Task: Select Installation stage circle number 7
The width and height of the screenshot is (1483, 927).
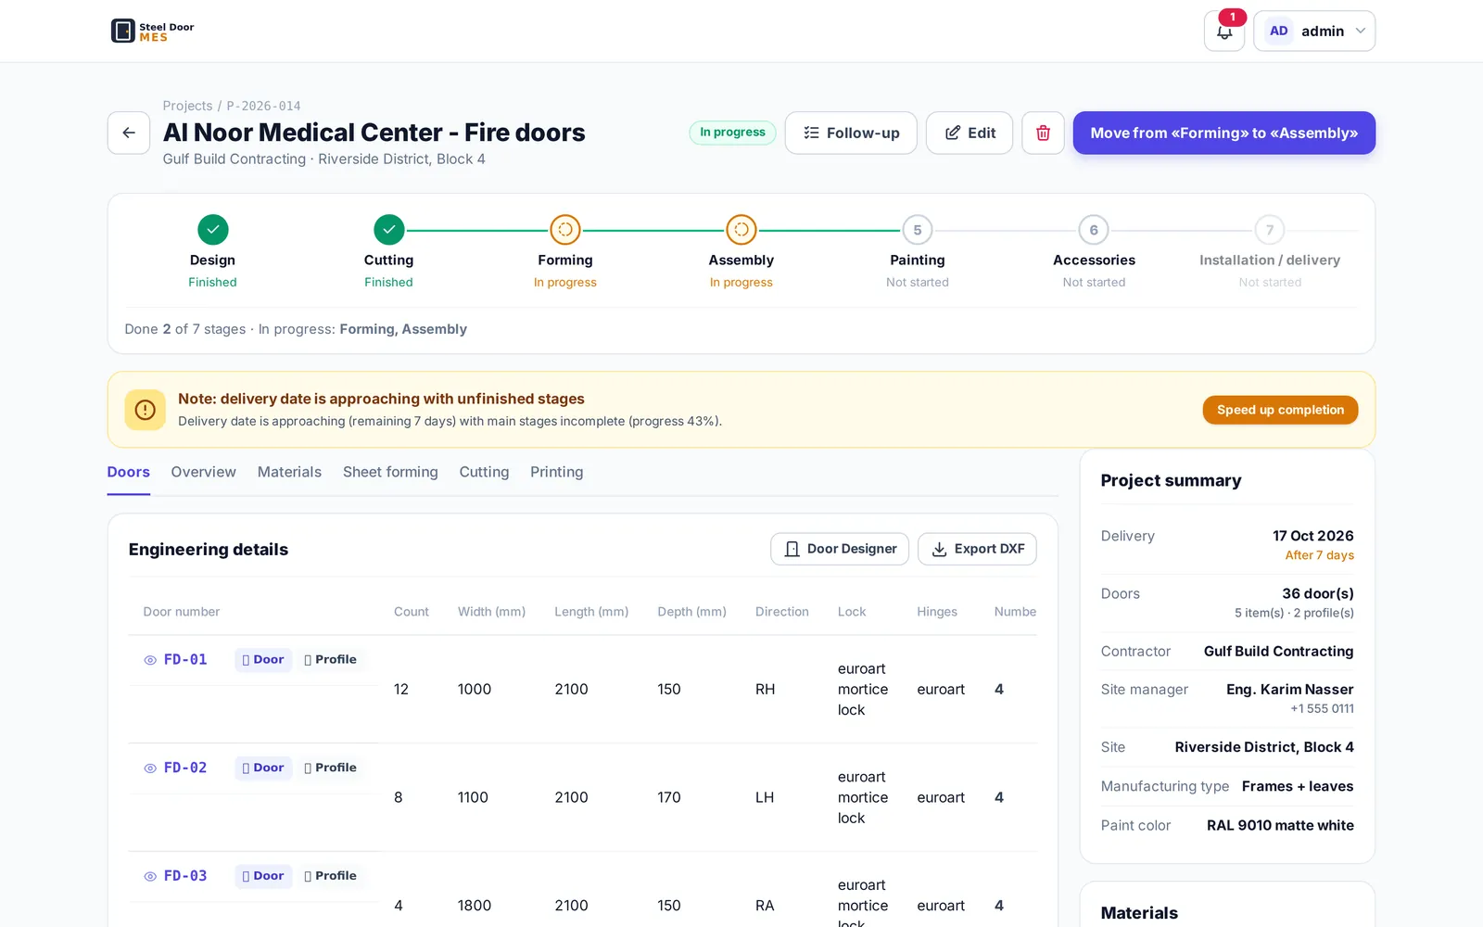Action: point(1270,230)
